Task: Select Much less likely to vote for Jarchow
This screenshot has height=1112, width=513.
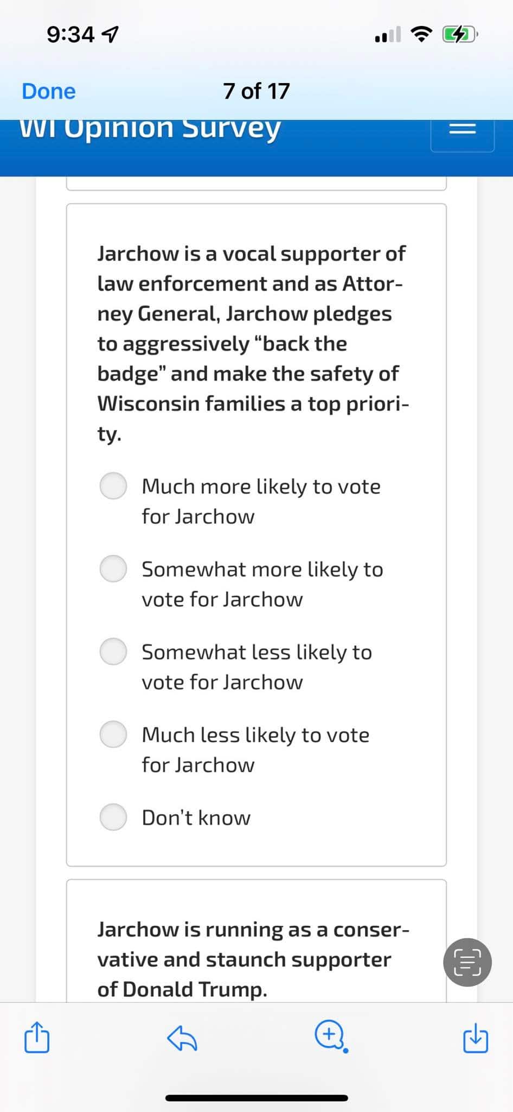Action: 113,734
